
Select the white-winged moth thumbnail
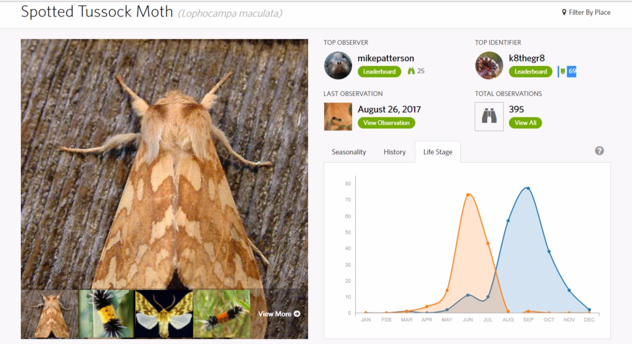coord(164,314)
